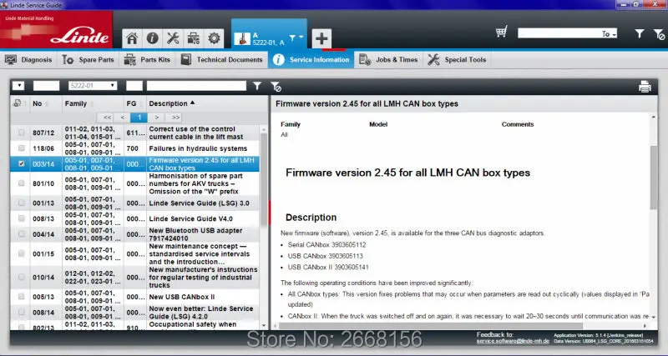Click the No filter input field

tap(47, 86)
